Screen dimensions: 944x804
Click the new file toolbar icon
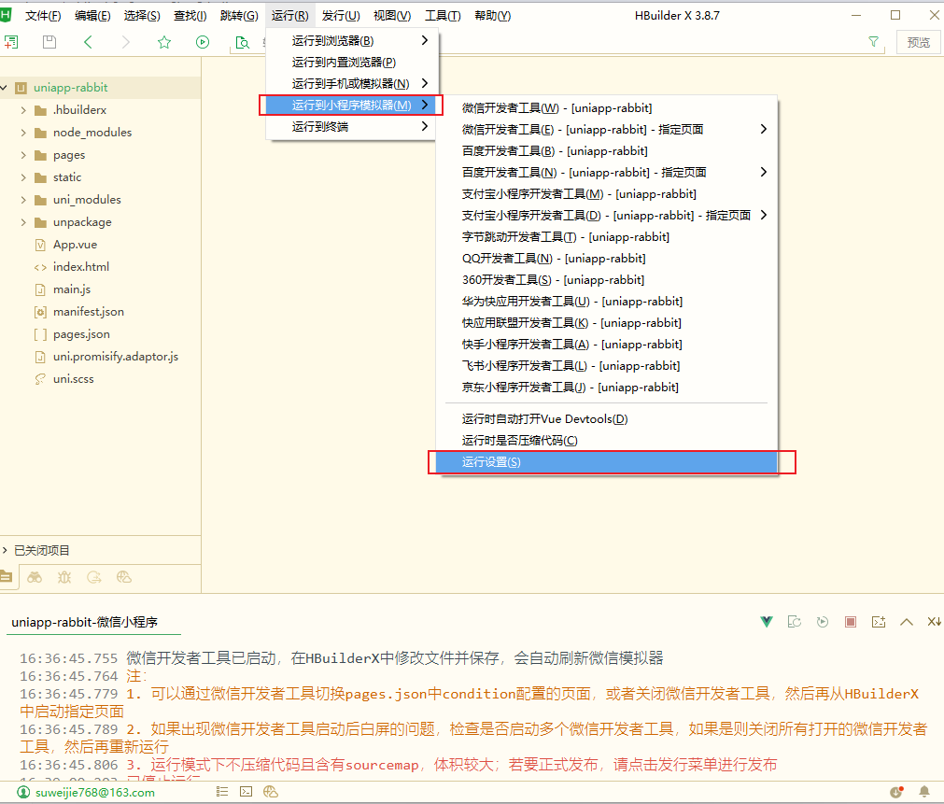[x=11, y=42]
